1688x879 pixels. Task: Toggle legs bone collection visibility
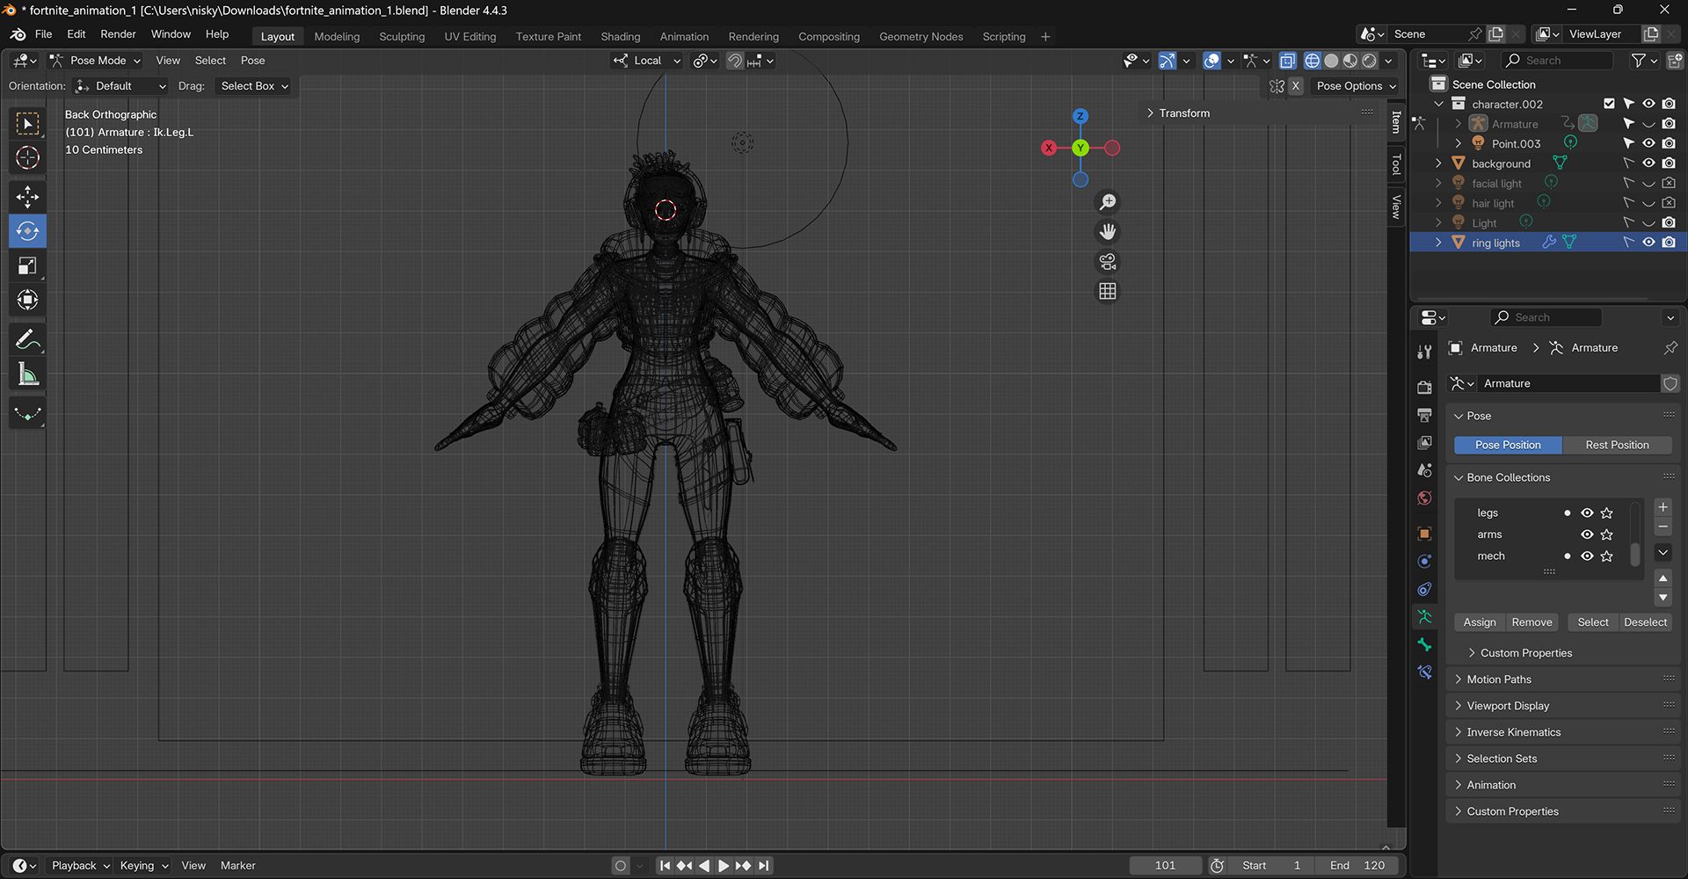click(1587, 513)
